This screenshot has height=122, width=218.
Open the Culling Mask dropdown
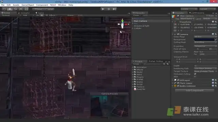coord(205,42)
